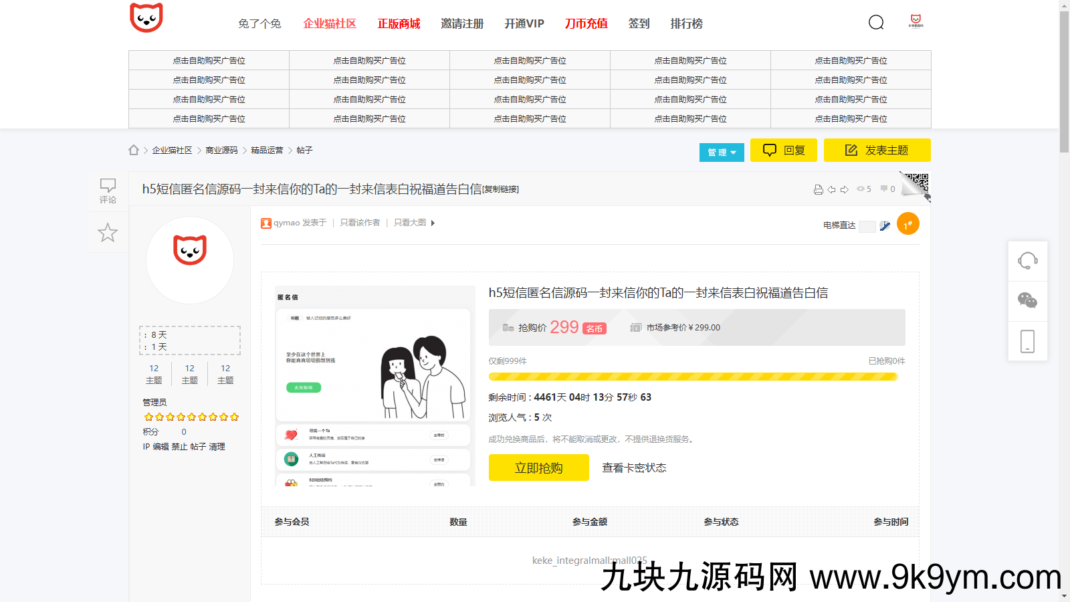Open the 正版商城 navigation menu item
The image size is (1070, 602).
click(399, 24)
